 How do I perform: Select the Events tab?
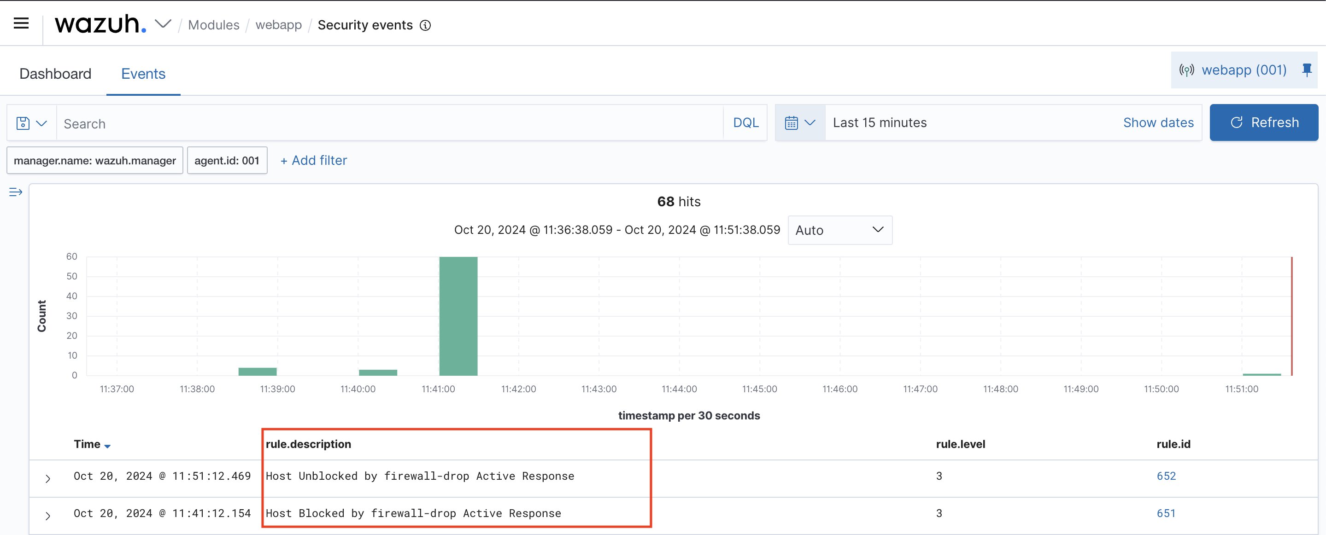point(143,74)
